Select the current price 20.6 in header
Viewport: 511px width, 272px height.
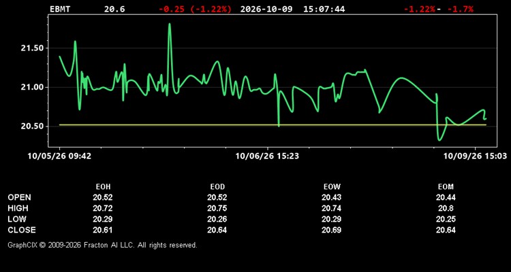coord(114,9)
